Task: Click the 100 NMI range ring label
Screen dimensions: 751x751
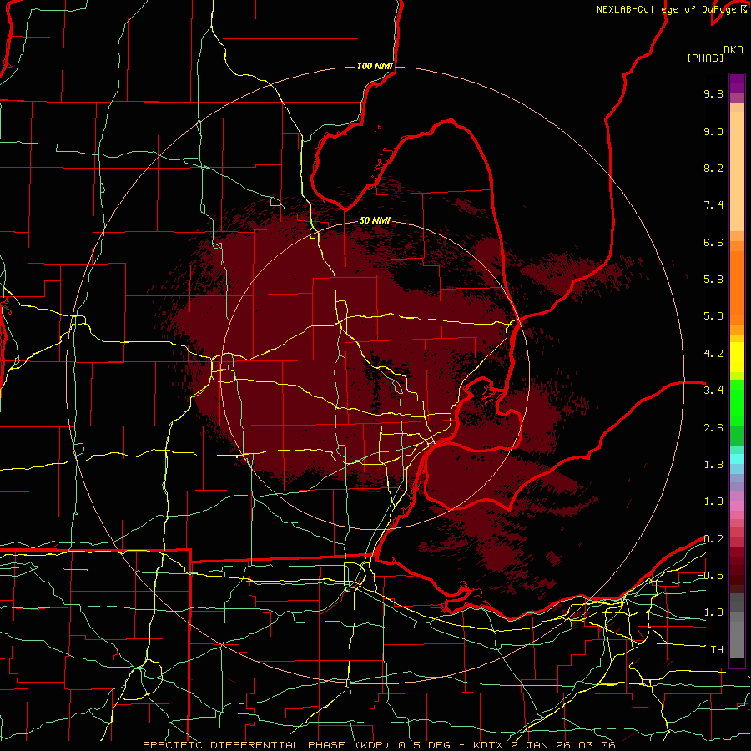Action: 375,66
